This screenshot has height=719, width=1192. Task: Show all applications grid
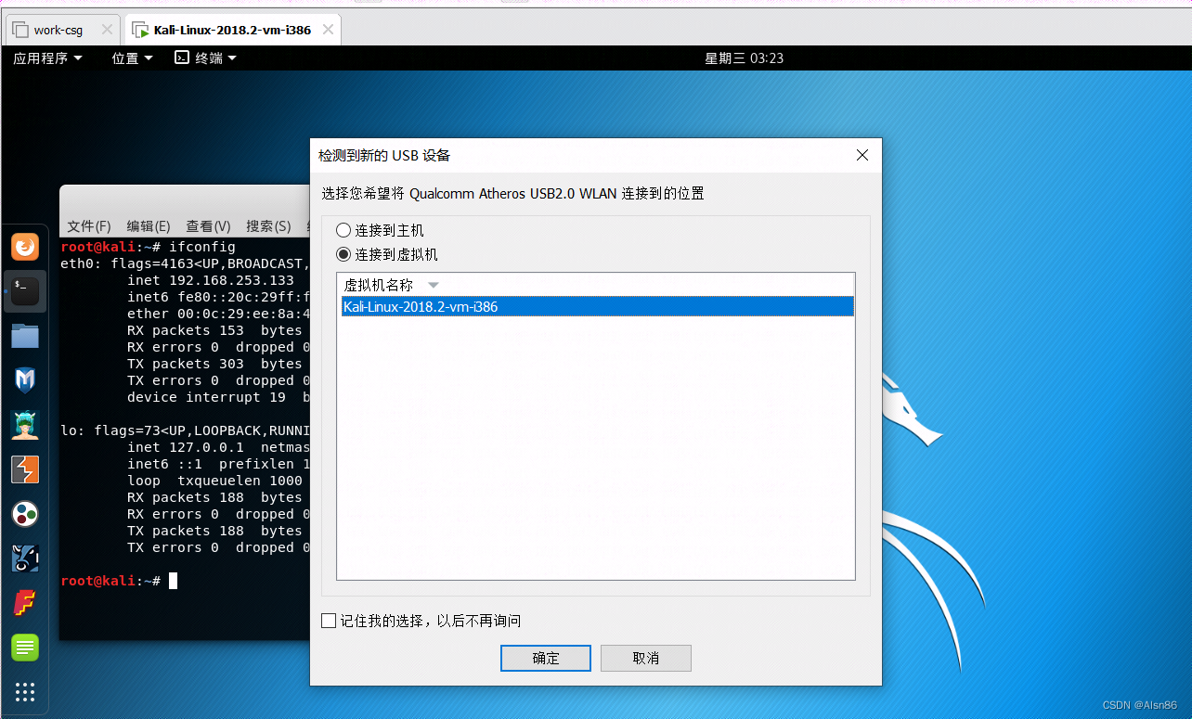point(25,692)
